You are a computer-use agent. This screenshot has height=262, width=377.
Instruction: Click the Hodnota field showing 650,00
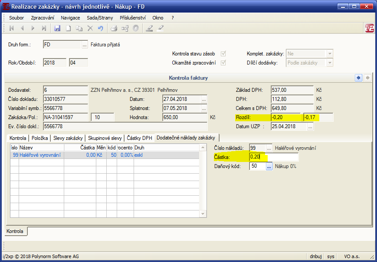tap(185, 117)
